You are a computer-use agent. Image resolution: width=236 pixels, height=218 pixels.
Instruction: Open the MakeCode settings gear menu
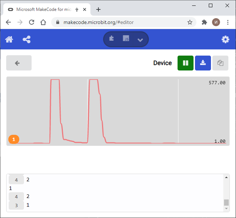(225, 40)
